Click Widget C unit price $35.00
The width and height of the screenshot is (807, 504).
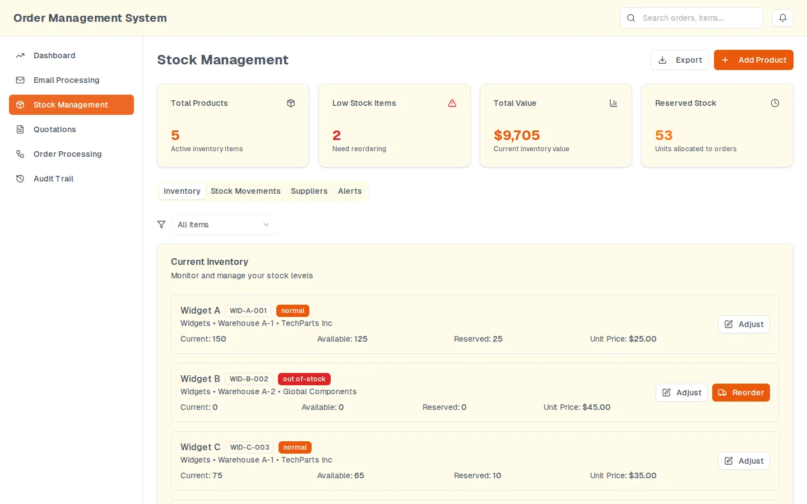(643, 475)
